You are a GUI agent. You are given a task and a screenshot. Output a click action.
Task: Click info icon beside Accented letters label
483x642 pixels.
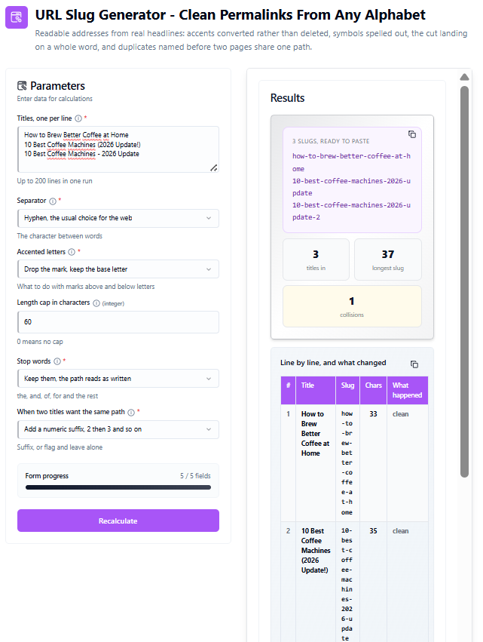pos(72,252)
